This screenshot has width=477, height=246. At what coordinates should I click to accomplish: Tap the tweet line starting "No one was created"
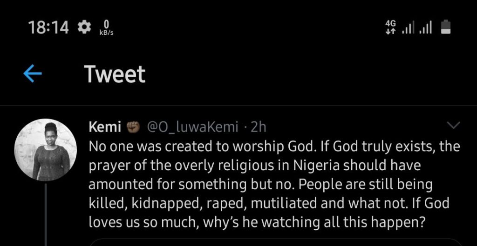274,146
